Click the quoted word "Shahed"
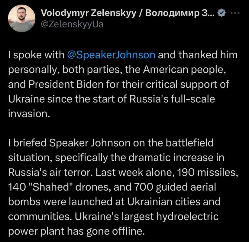The width and height of the screenshot is (249, 242). click(51, 187)
